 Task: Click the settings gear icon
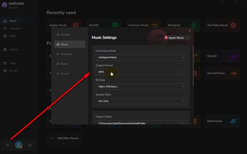pos(7,145)
